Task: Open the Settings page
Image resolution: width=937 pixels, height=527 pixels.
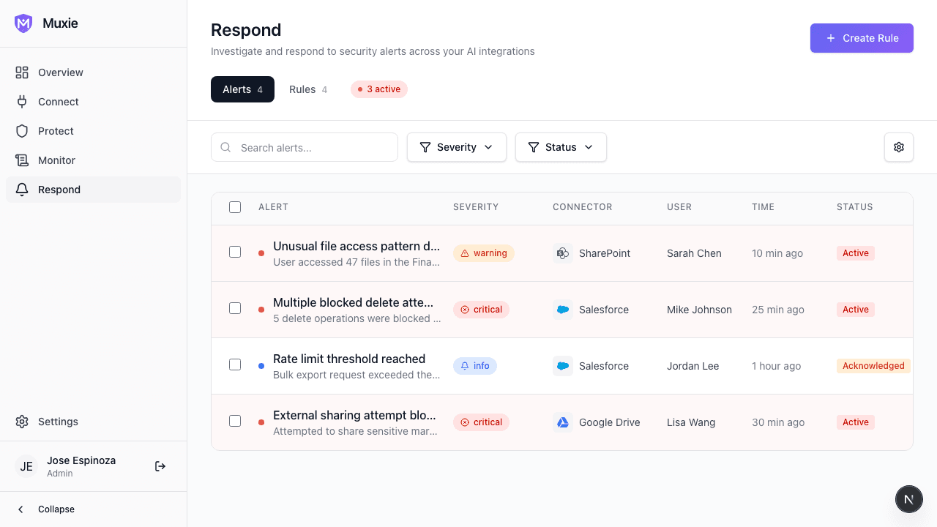Action: pos(58,422)
